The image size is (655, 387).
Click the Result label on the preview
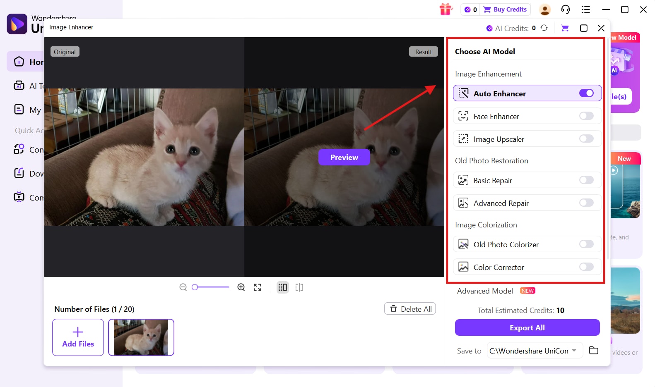424,52
